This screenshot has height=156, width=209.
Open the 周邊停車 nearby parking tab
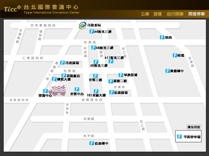coord(196,14)
